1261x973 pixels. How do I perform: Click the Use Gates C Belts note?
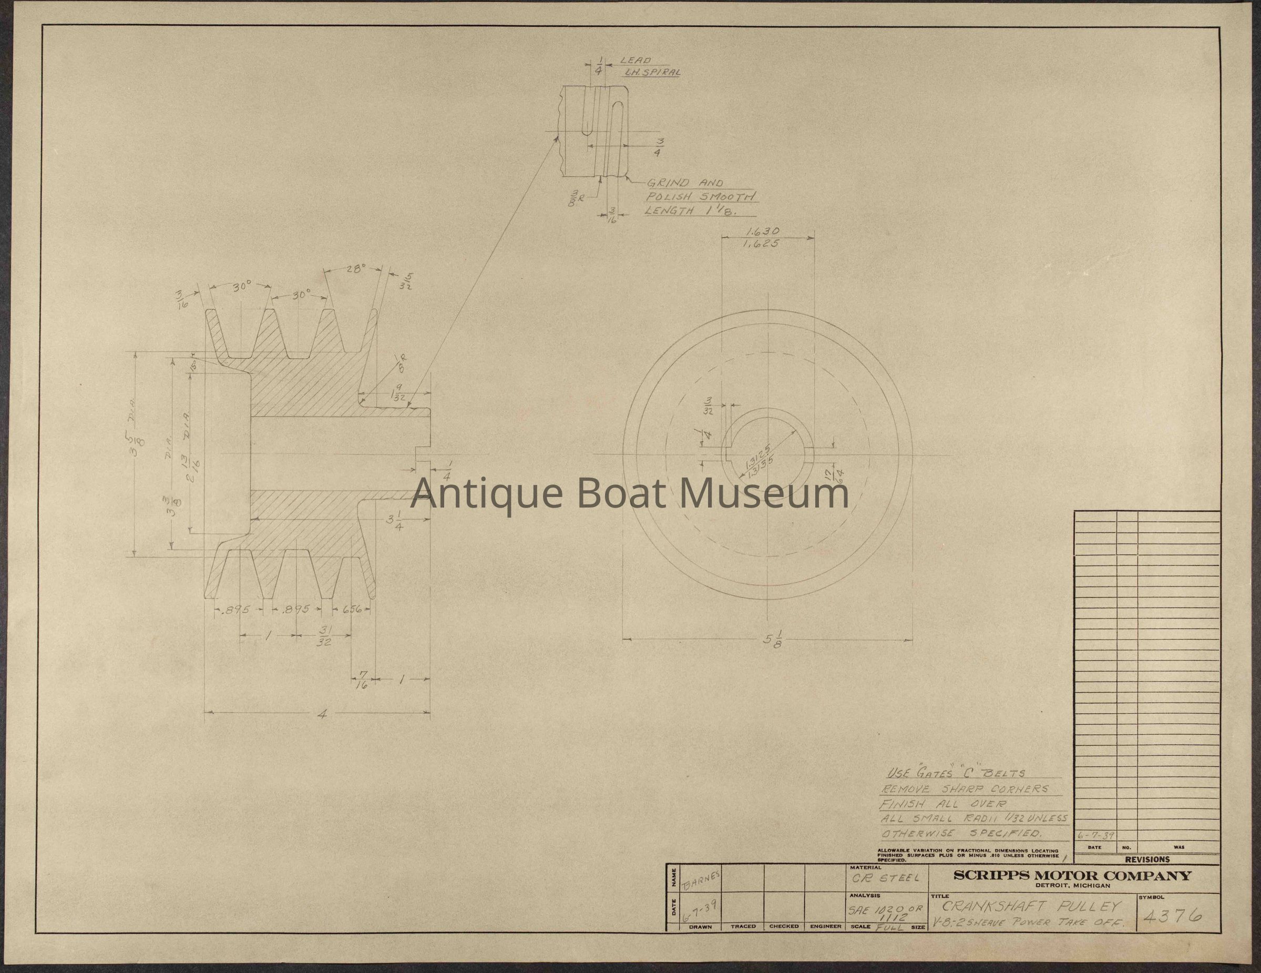point(956,774)
